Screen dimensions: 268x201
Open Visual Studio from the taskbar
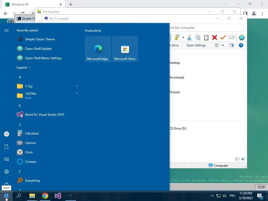58,196
